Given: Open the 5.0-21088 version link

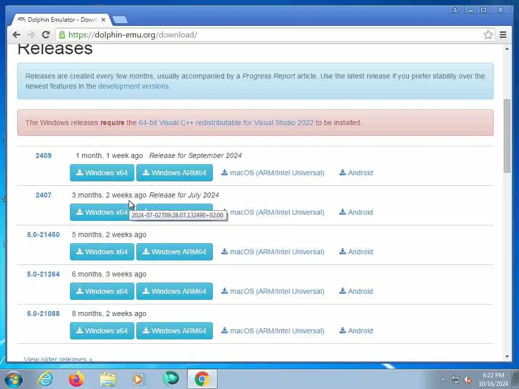Looking at the screenshot, I should pos(44,314).
